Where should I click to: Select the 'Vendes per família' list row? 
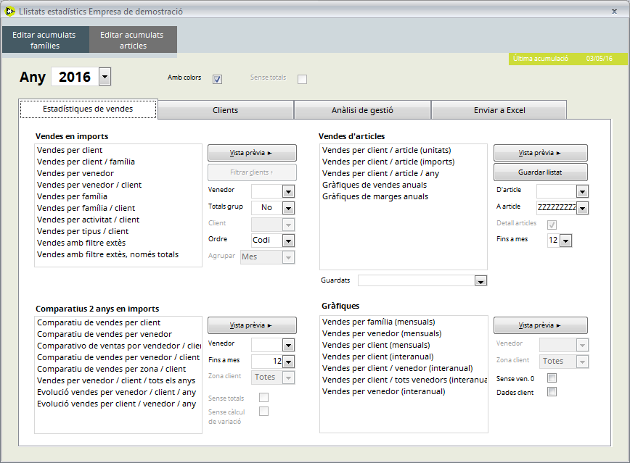(118, 196)
